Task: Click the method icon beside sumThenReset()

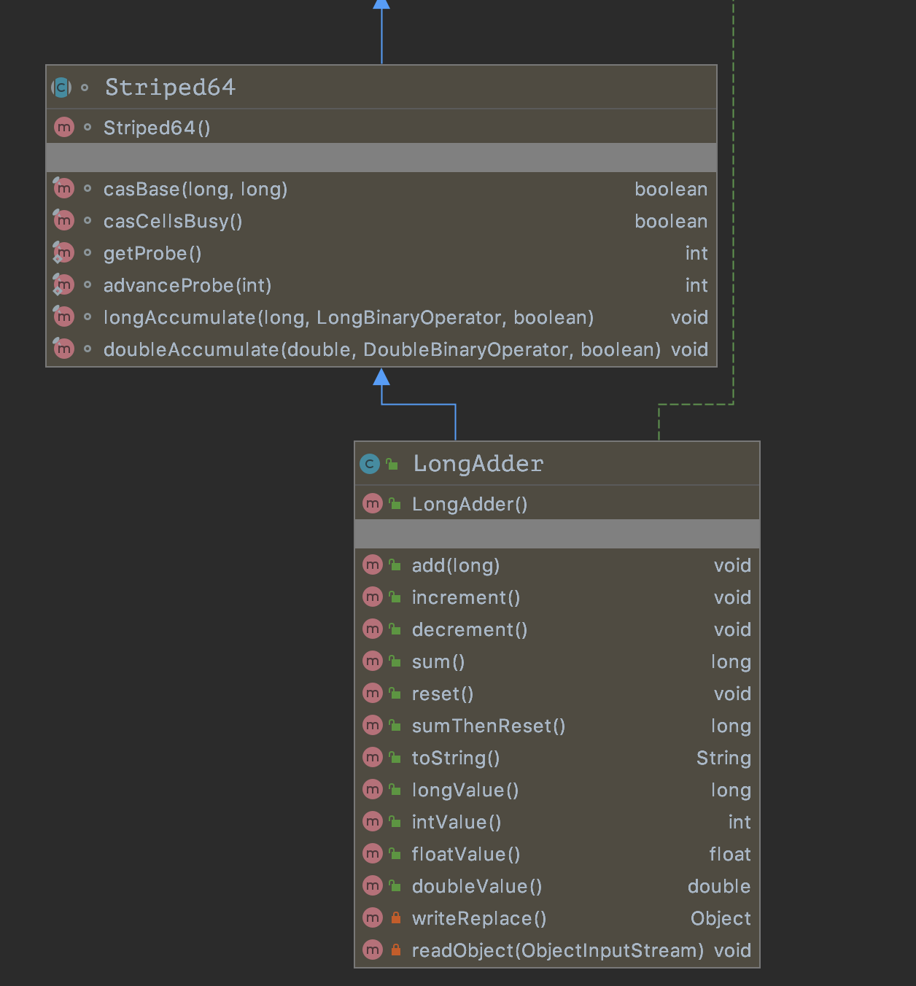Action: pyautogui.click(x=373, y=726)
